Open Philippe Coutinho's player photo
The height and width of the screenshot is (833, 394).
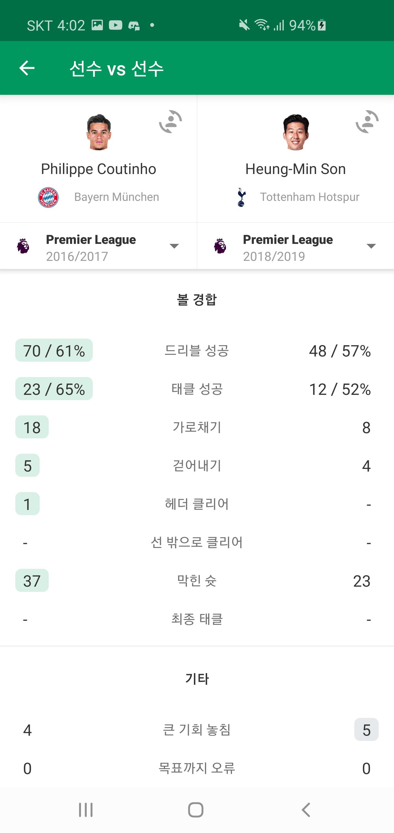(99, 132)
